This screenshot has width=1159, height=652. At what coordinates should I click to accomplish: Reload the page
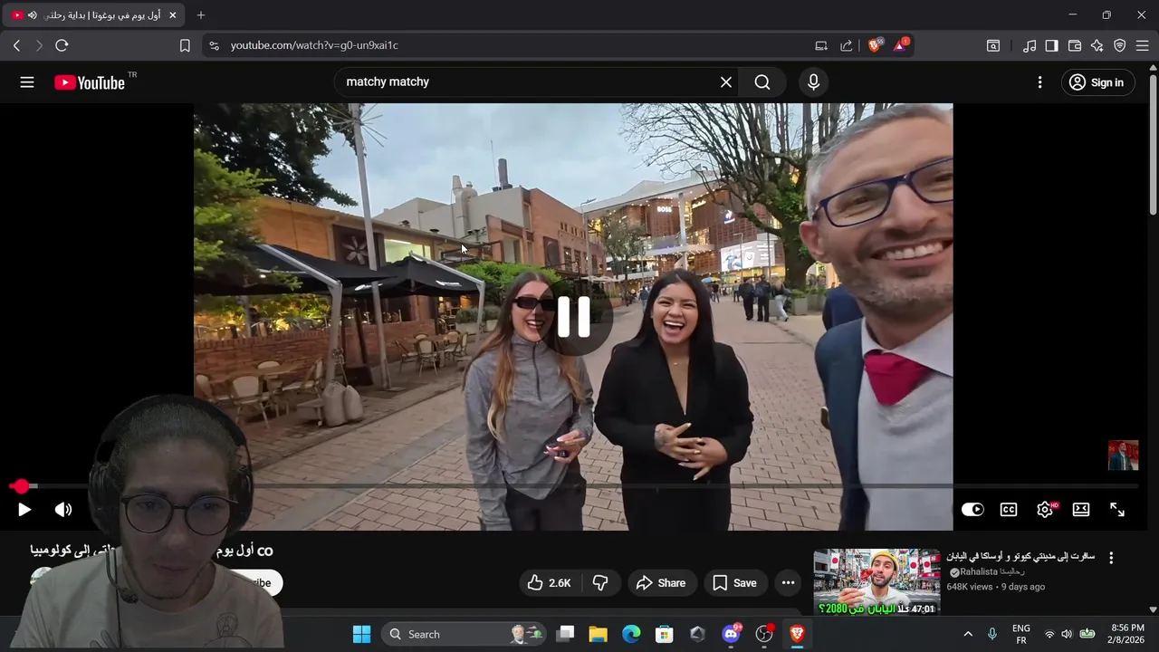62,45
